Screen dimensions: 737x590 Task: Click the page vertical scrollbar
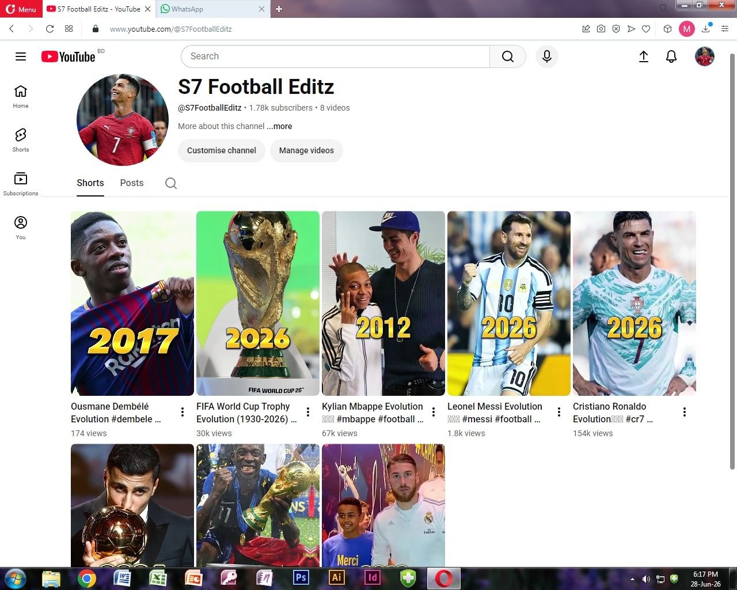coord(732,261)
